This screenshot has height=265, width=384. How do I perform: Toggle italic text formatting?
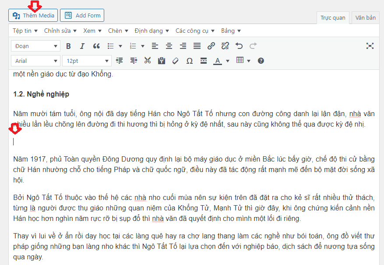[x=82, y=46]
